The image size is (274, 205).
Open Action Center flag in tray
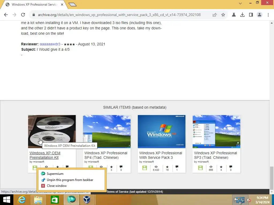tap(236, 200)
